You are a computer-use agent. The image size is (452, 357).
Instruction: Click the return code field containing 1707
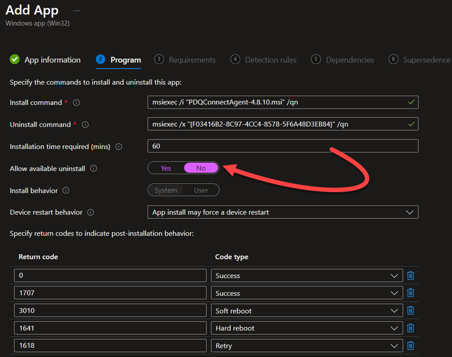pyautogui.click(x=110, y=293)
